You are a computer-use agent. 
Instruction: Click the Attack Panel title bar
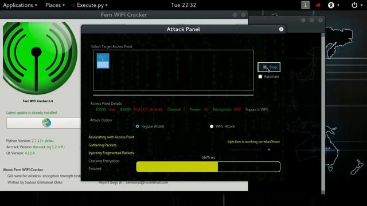183,29
